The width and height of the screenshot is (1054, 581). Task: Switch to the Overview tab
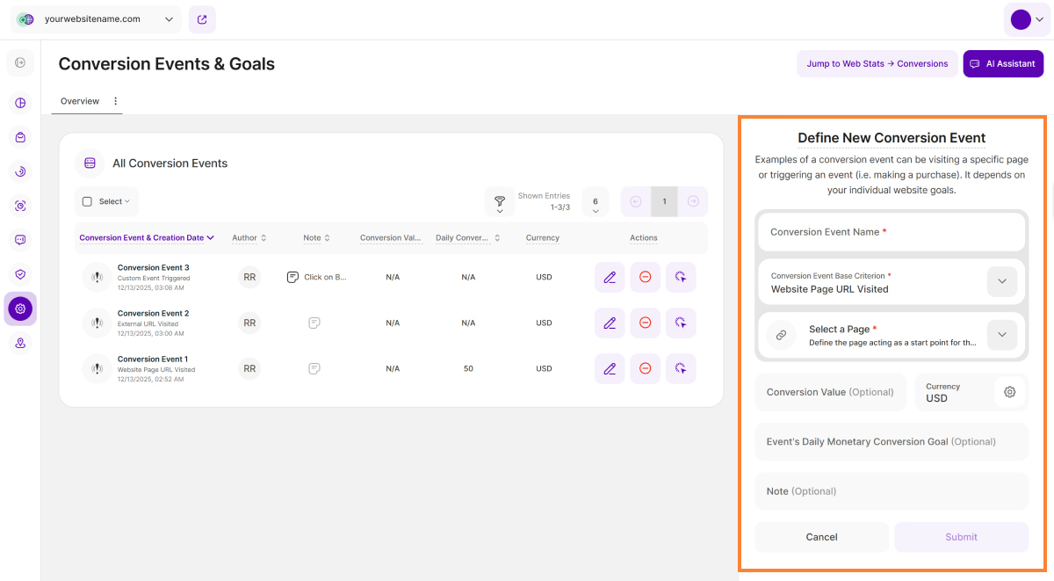(80, 101)
